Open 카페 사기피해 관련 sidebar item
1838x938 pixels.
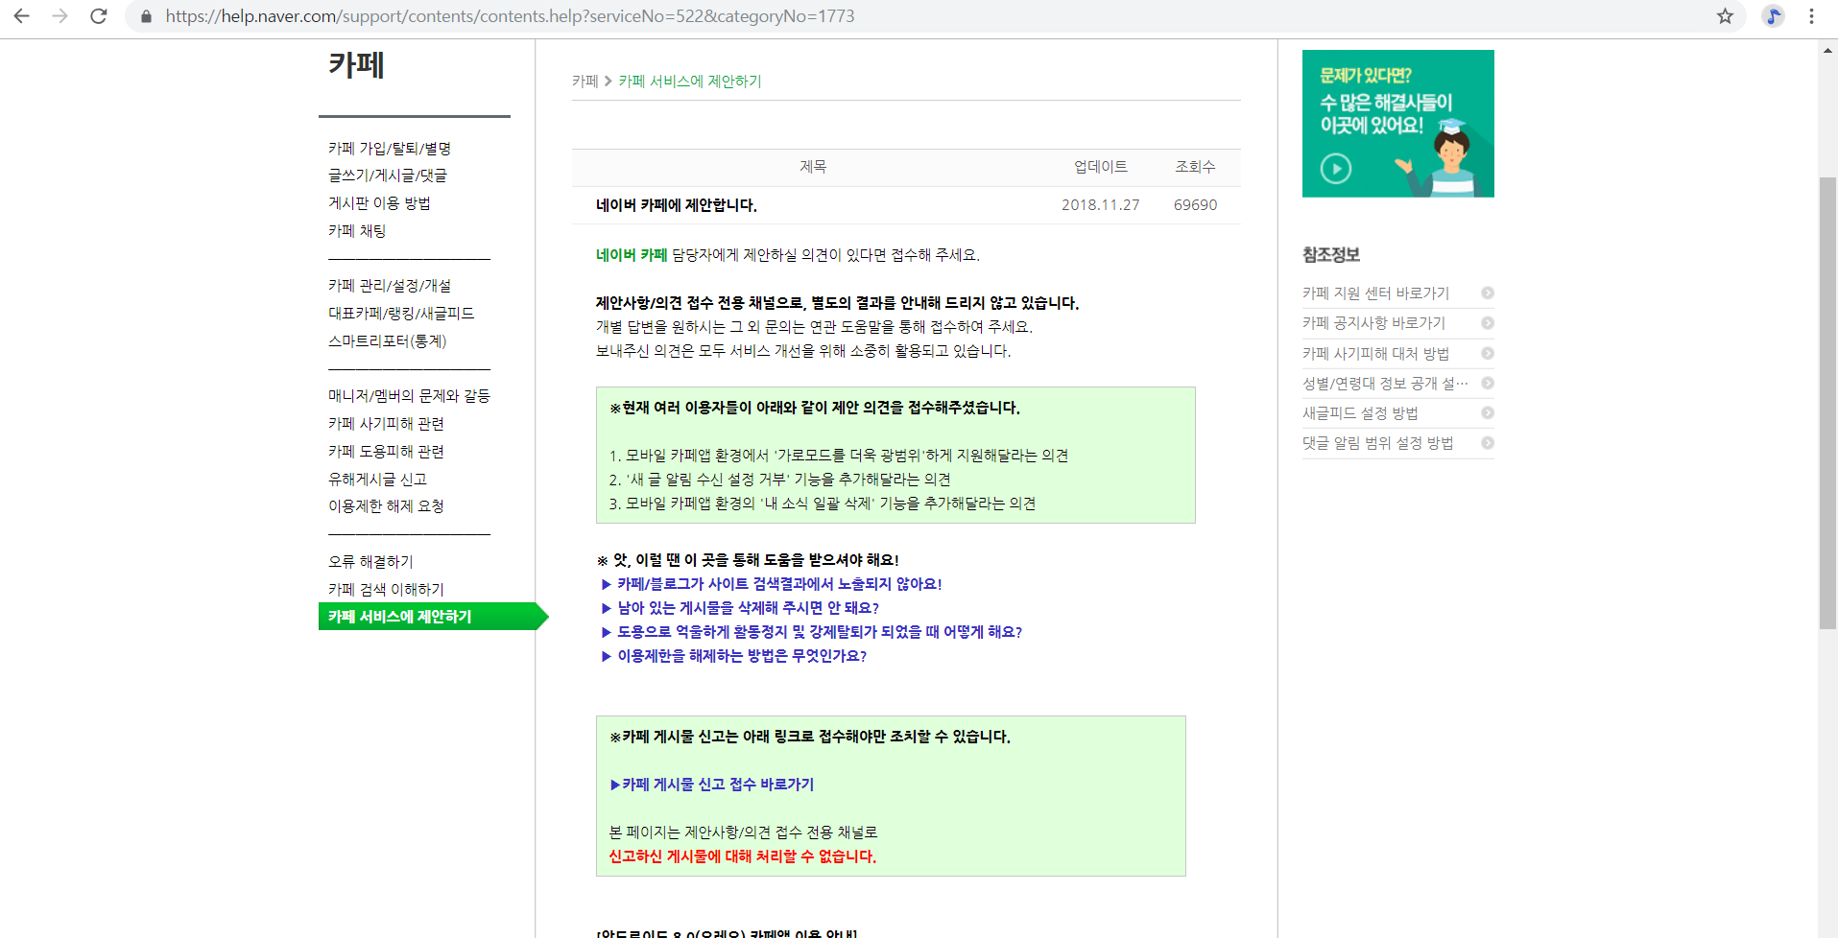tap(386, 424)
